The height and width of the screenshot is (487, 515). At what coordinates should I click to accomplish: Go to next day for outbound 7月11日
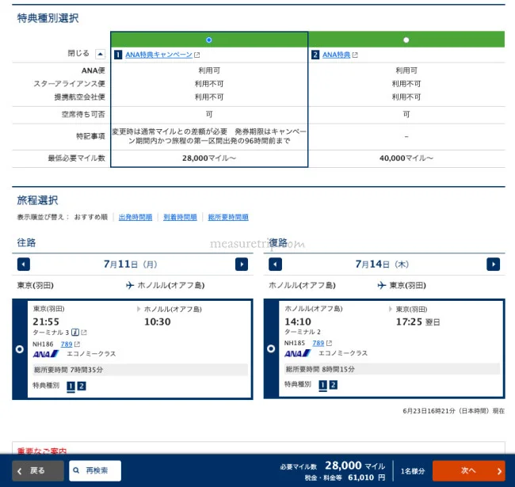coord(242,264)
